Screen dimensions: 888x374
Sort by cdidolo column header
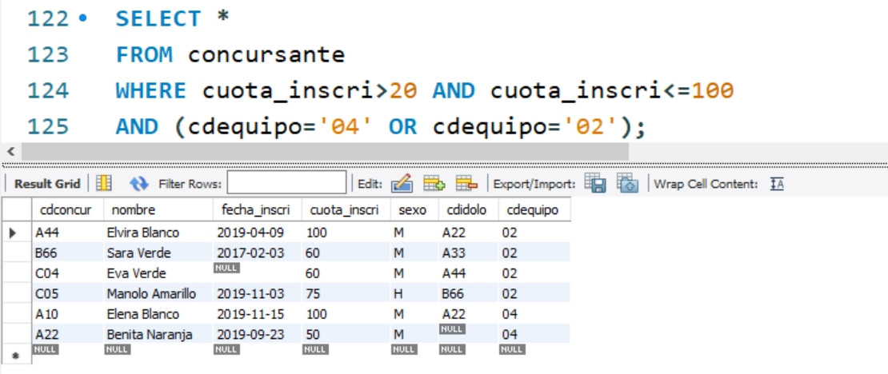click(466, 210)
